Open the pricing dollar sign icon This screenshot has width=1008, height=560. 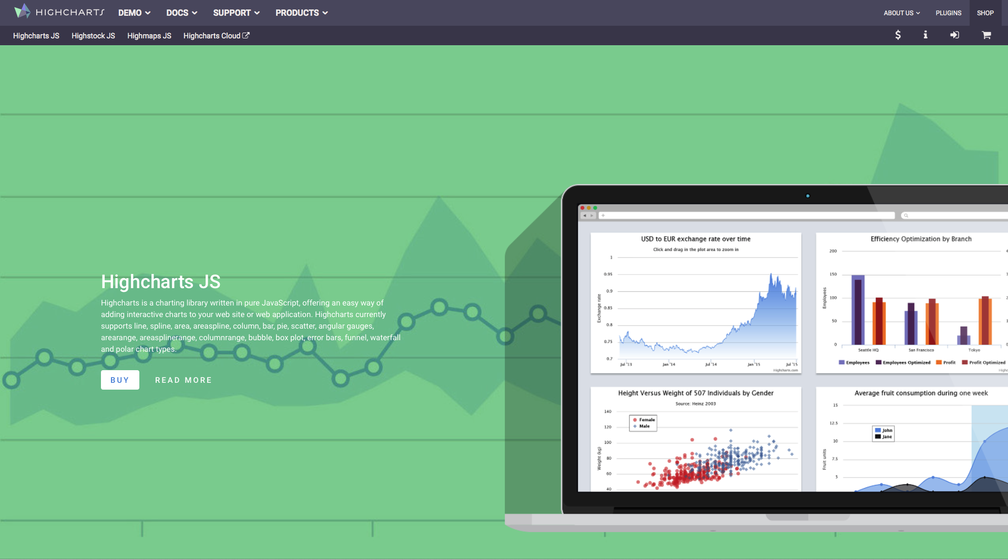point(898,35)
